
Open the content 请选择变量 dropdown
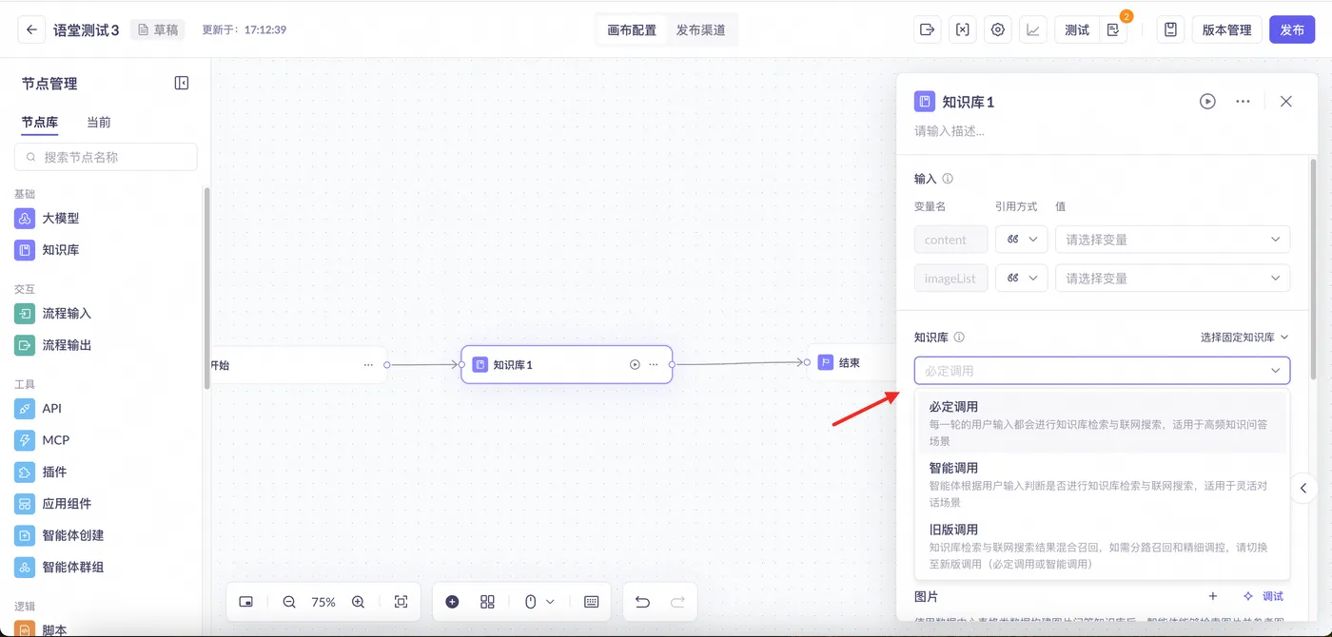(1172, 240)
